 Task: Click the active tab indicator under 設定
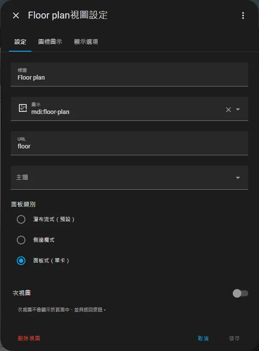(x=20, y=50)
